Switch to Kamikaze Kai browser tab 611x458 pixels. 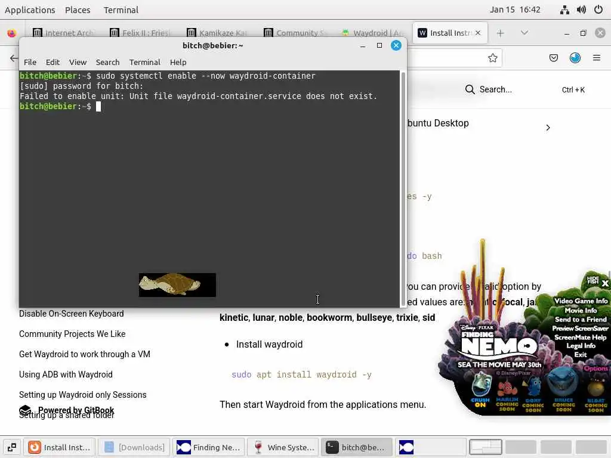tap(217, 33)
